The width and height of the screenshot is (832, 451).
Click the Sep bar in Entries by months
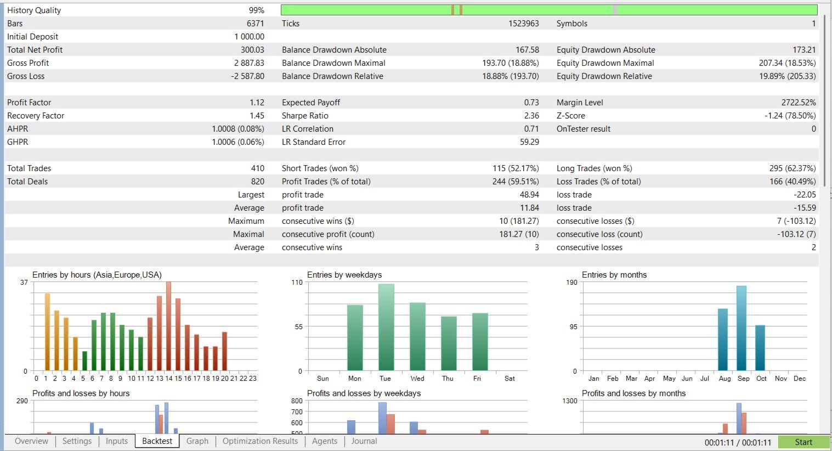pyautogui.click(x=742, y=328)
